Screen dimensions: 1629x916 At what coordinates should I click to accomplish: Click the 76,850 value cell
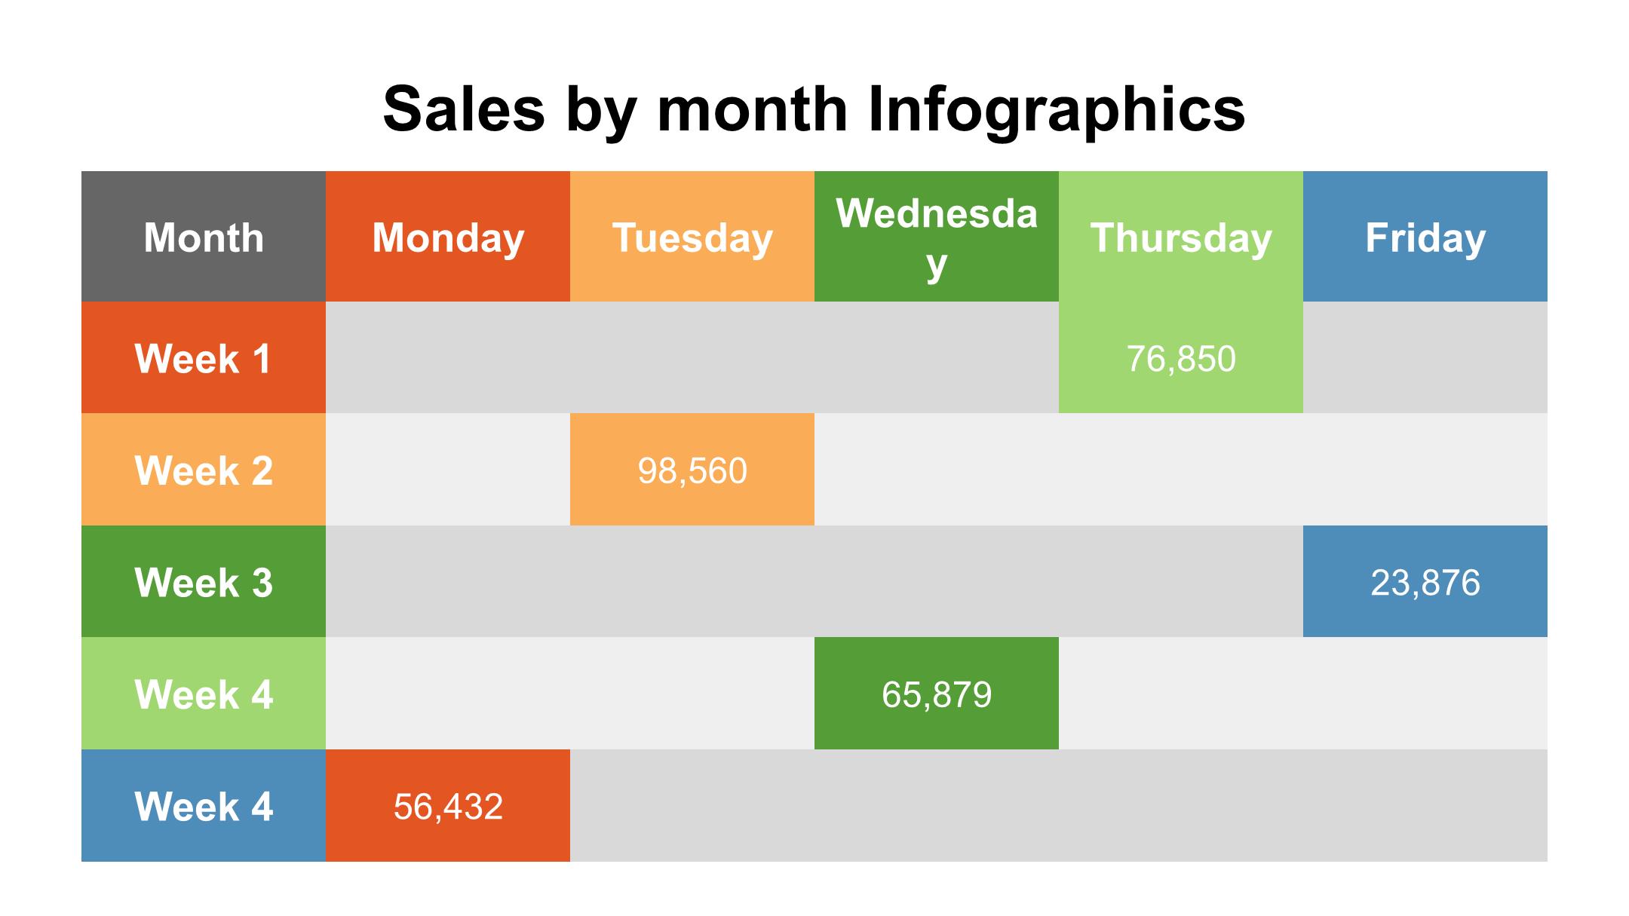(1181, 358)
